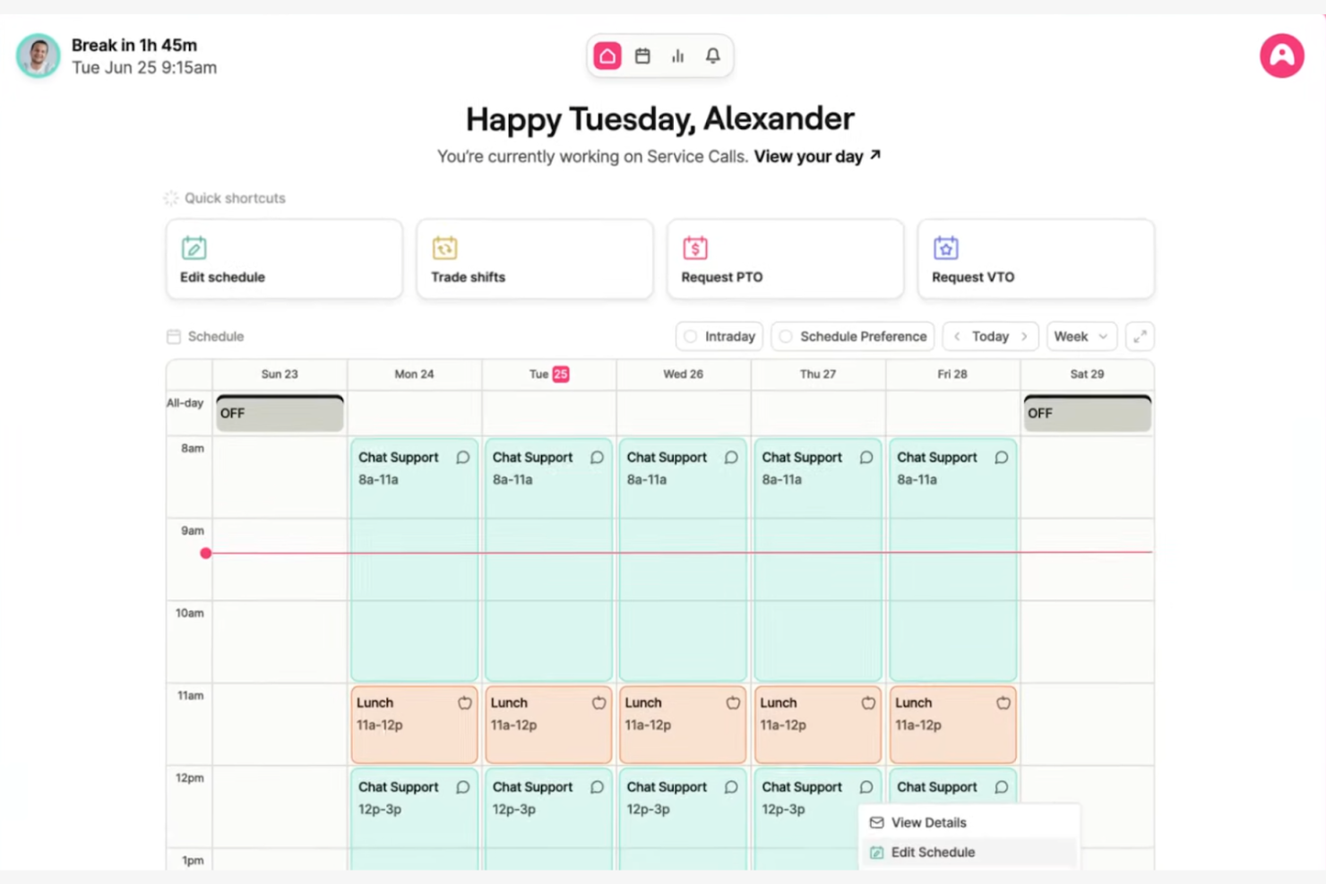
Task: Click the expand fullscreen icon near Week dropdown
Action: tap(1140, 336)
